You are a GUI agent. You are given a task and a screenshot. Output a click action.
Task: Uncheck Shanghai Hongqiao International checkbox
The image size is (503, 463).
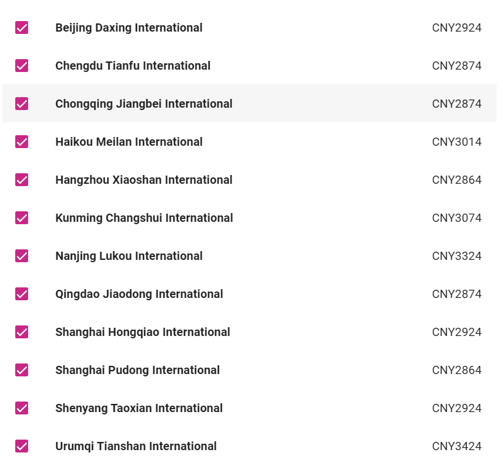(22, 332)
